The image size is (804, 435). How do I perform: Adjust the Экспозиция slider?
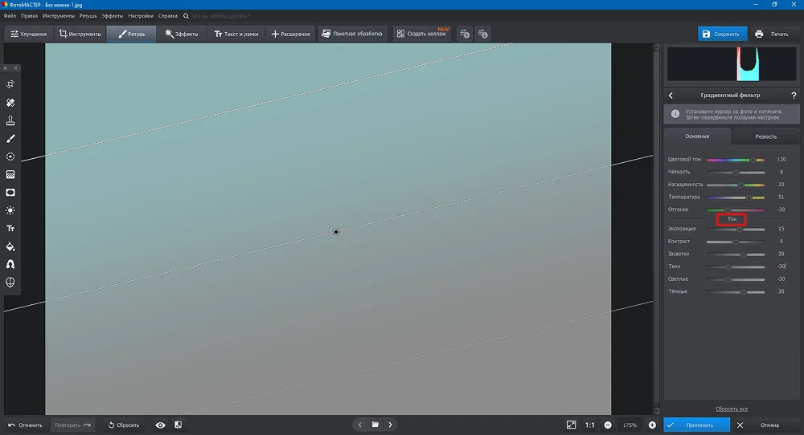(736, 230)
